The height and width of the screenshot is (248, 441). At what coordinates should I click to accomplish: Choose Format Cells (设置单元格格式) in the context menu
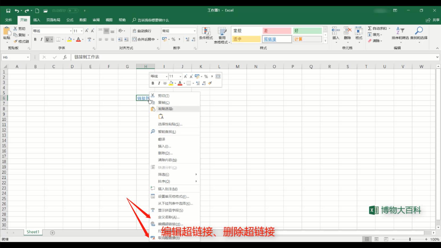click(175, 196)
